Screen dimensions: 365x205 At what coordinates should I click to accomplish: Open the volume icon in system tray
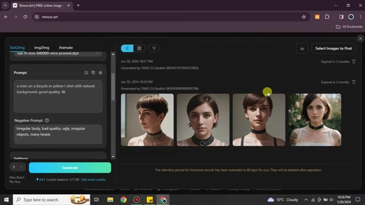coord(332,199)
